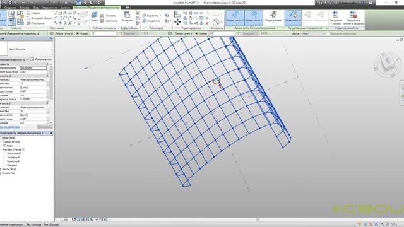Viewport: 404px width, 227px height.
Task: Expand the Вырезать dropdown arrow
Action: (x=160, y=16)
